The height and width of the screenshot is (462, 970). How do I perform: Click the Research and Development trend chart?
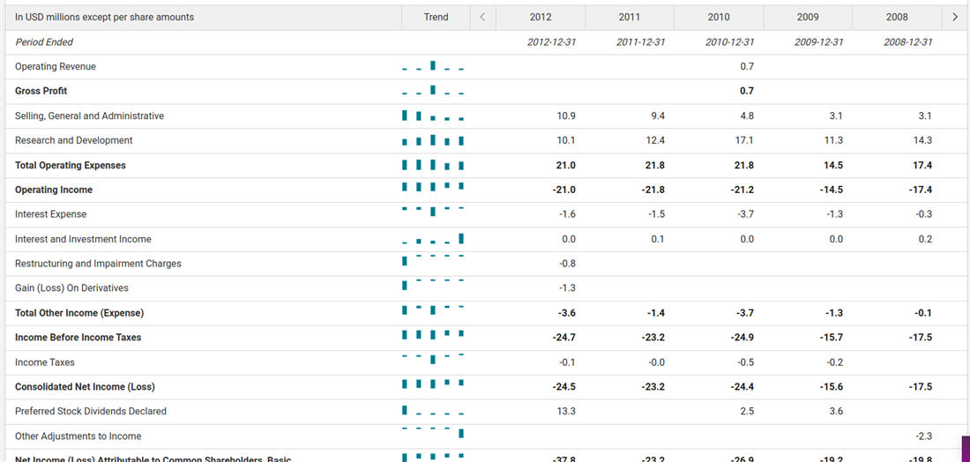432,141
